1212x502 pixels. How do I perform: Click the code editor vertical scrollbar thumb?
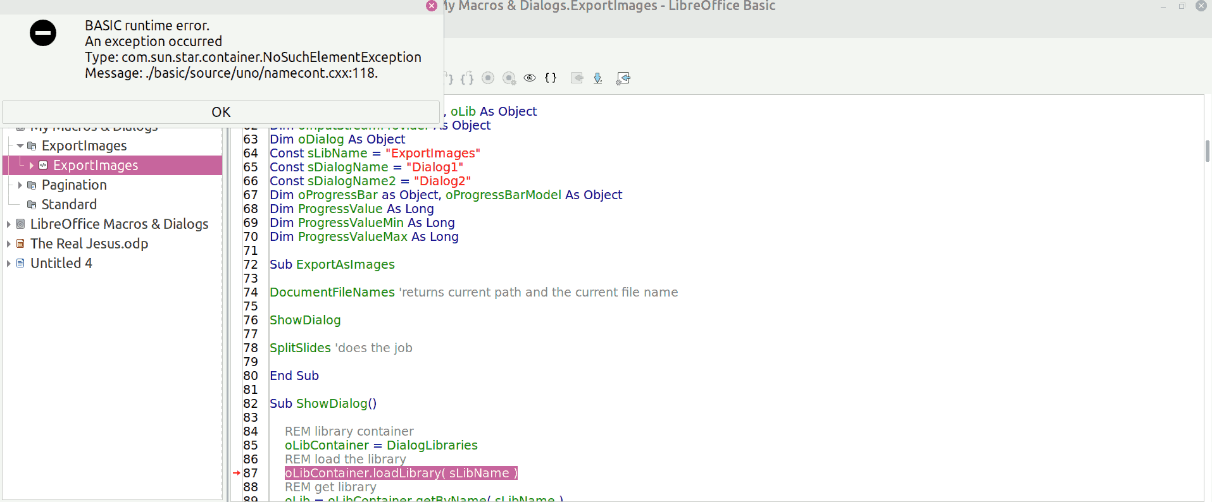tap(1208, 152)
